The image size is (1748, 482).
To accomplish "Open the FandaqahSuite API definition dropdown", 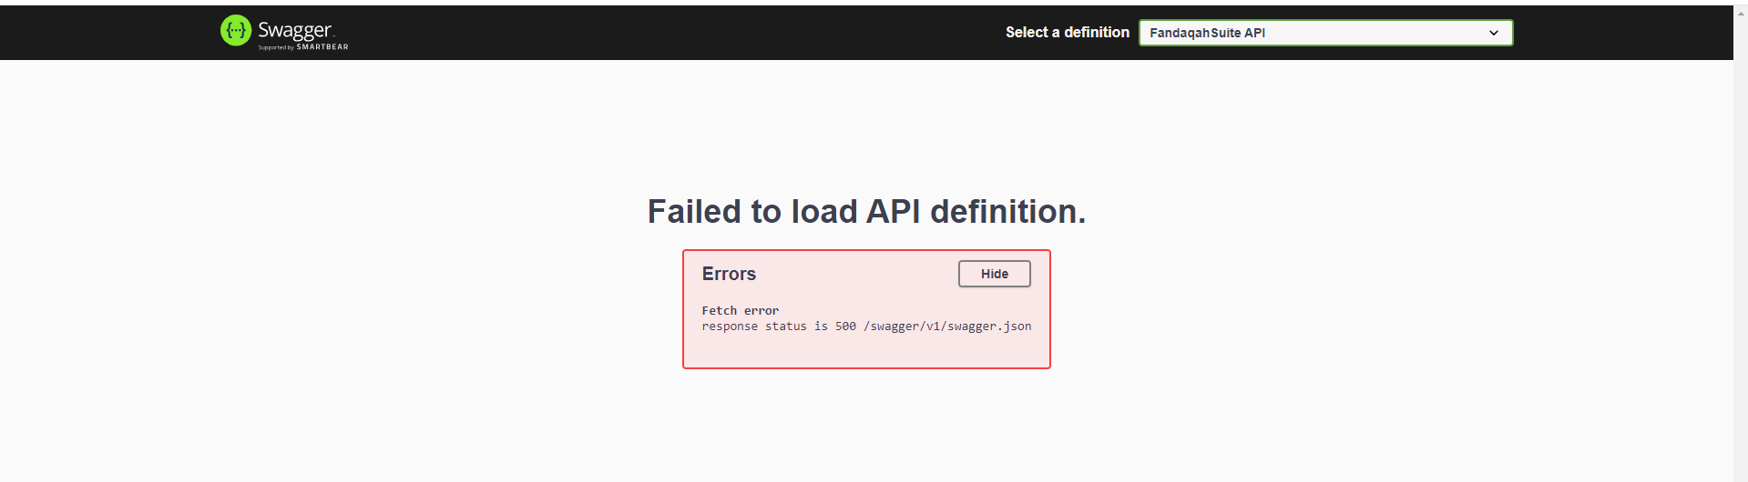I will tap(1324, 33).
